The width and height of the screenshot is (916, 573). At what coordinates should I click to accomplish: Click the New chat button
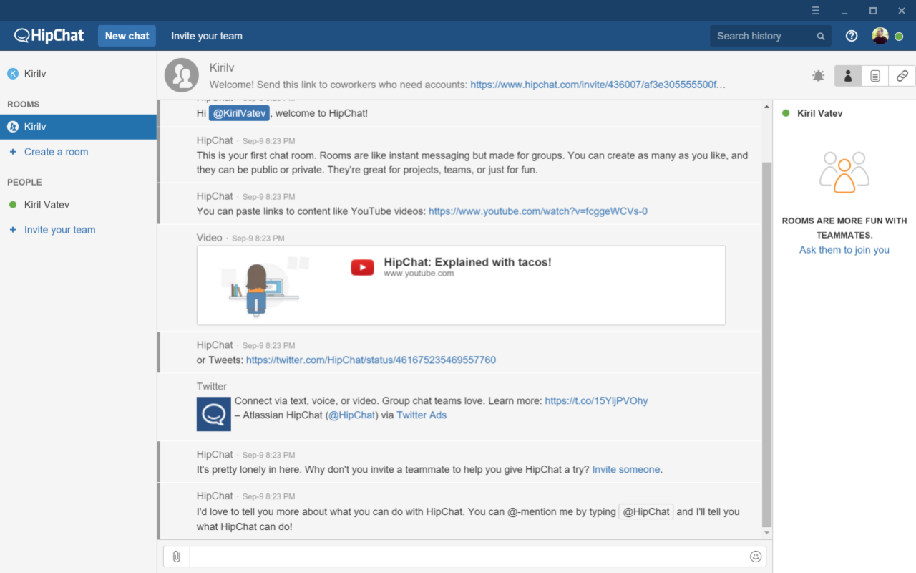[x=127, y=36]
